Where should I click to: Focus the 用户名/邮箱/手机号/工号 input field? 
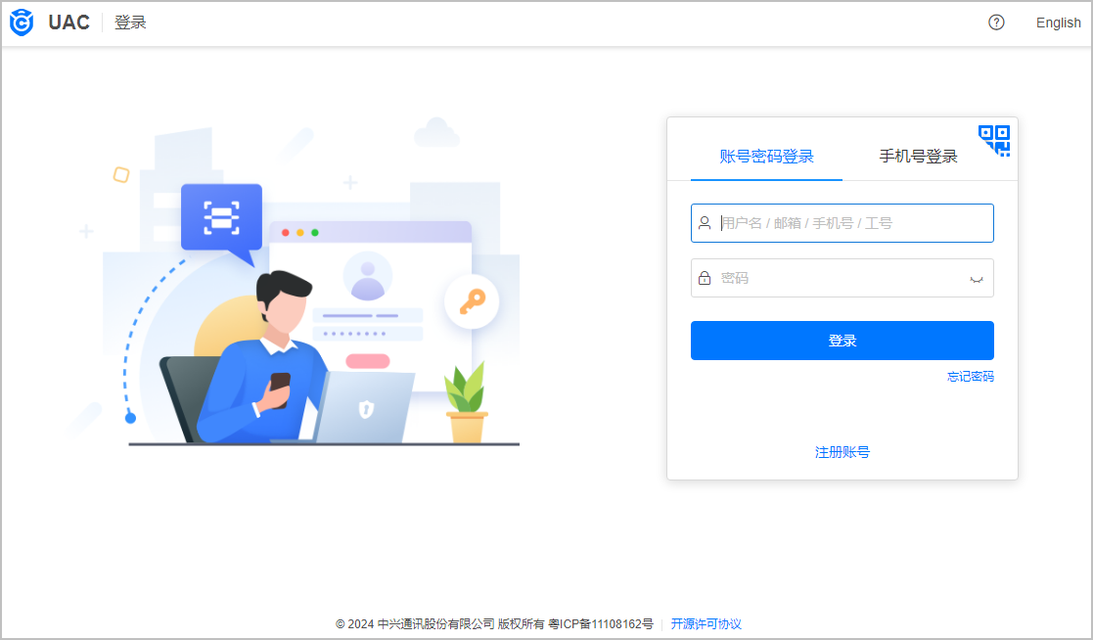[x=843, y=223]
